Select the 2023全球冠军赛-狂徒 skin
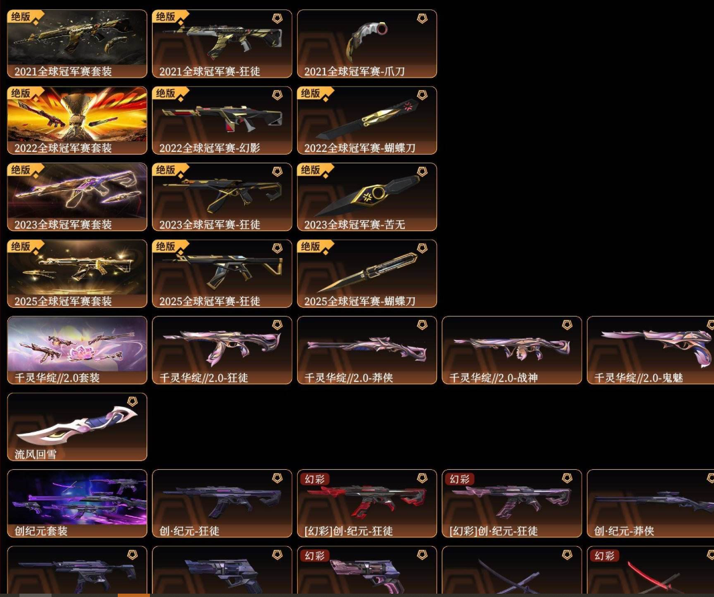 [221, 197]
